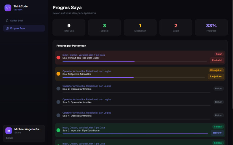Click text 'Soal 3: Operasi Aritmatika'
233x145 pixels.
coord(77,102)
